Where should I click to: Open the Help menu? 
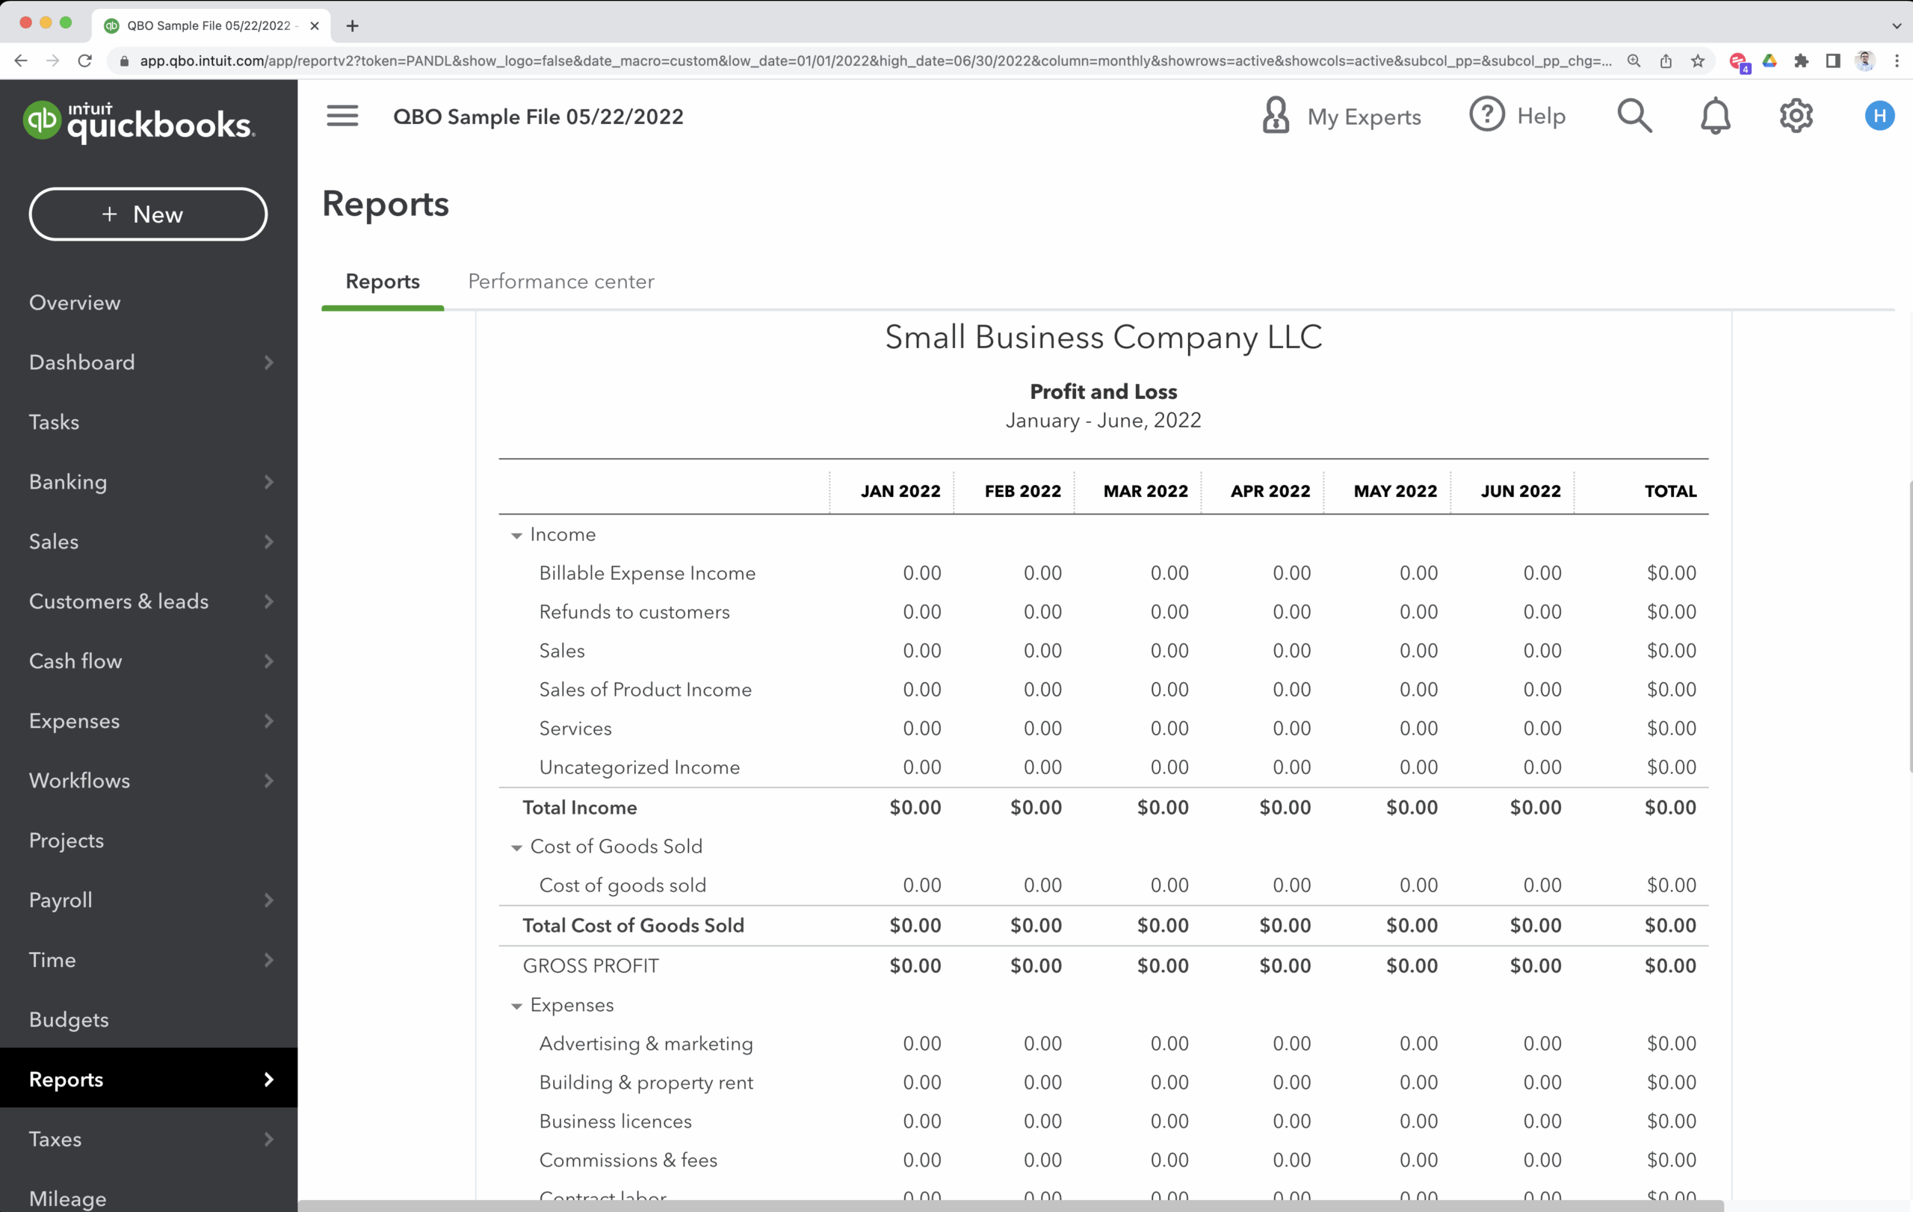click(x=1487, y=114)
